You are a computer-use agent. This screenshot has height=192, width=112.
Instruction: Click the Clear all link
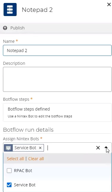36,159
